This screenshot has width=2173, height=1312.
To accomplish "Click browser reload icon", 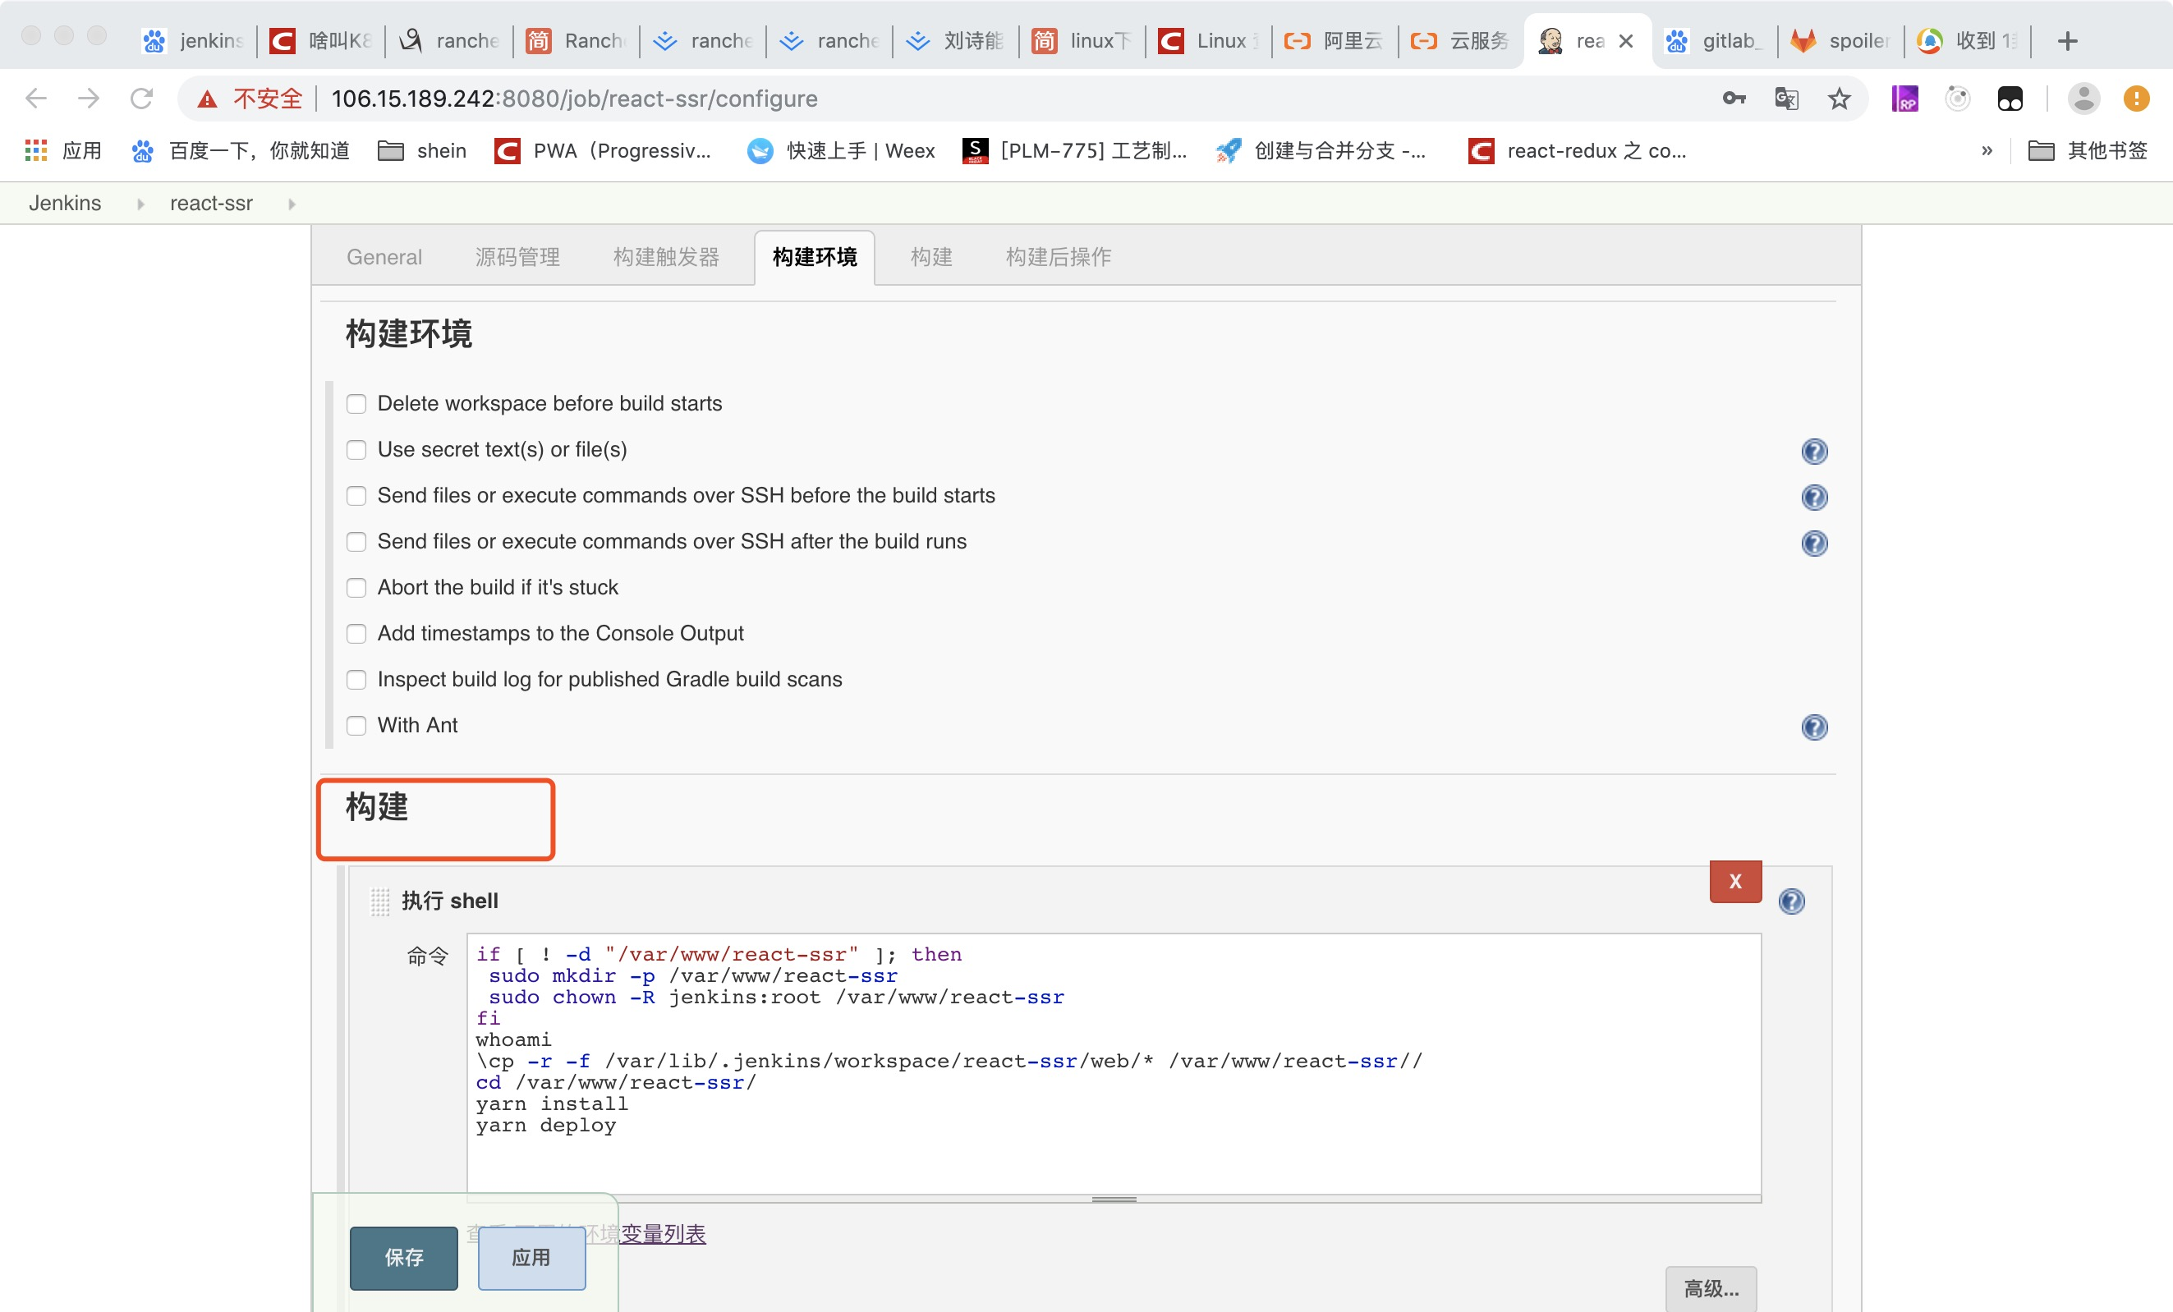I will tap(141, 99).
